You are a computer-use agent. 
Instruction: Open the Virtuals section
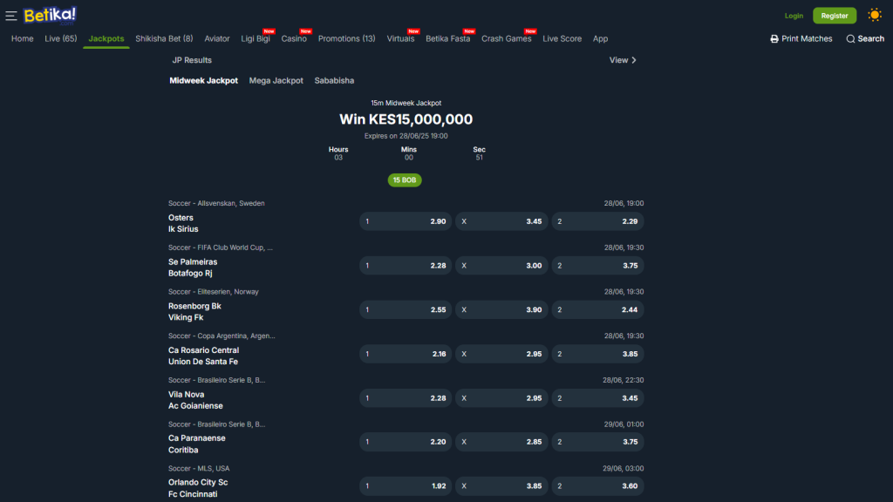click(x=400, y=38)
